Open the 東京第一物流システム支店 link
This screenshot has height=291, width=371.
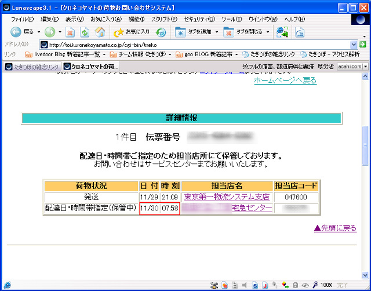226,197
